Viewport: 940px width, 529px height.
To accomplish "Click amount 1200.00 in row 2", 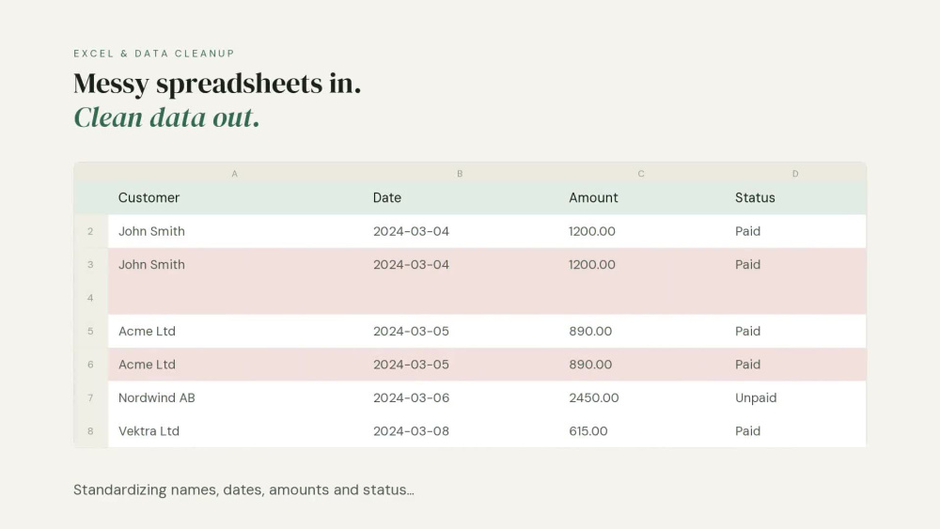I will pyautogui.click(x=591, y=231).
